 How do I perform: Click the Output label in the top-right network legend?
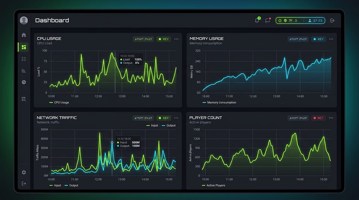[x=171, y=125]
